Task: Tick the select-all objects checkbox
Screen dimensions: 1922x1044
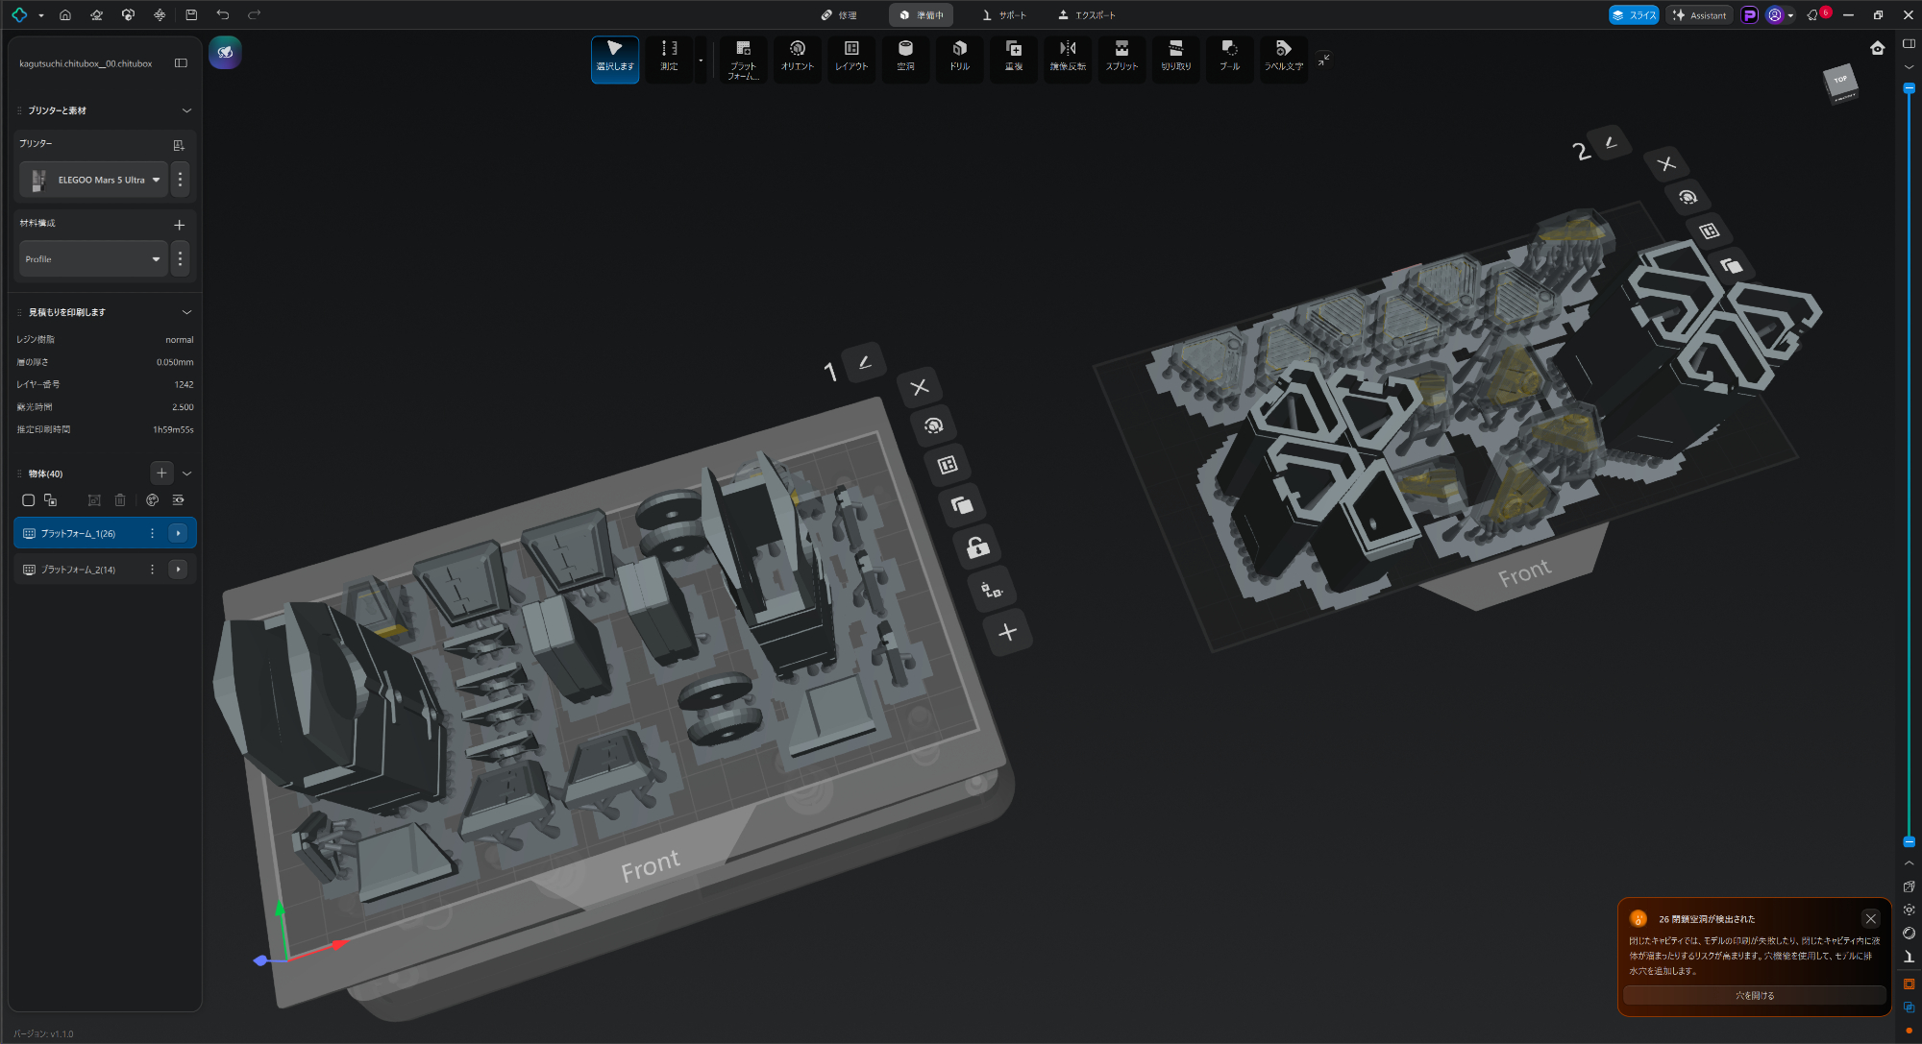Action: 29,500
